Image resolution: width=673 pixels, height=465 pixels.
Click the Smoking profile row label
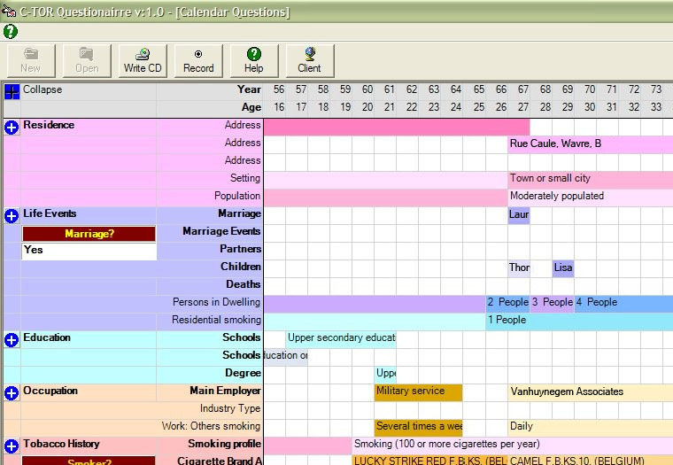point(225,444)
